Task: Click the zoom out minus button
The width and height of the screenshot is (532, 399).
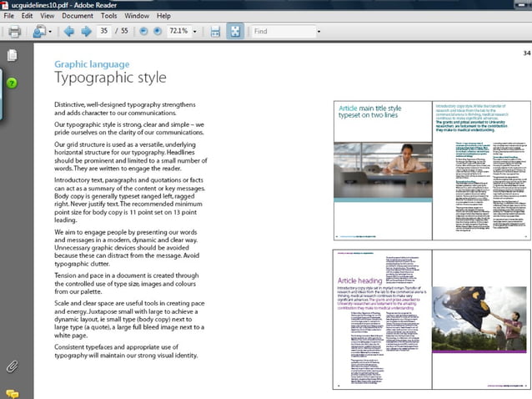Action: click(143, 31)
